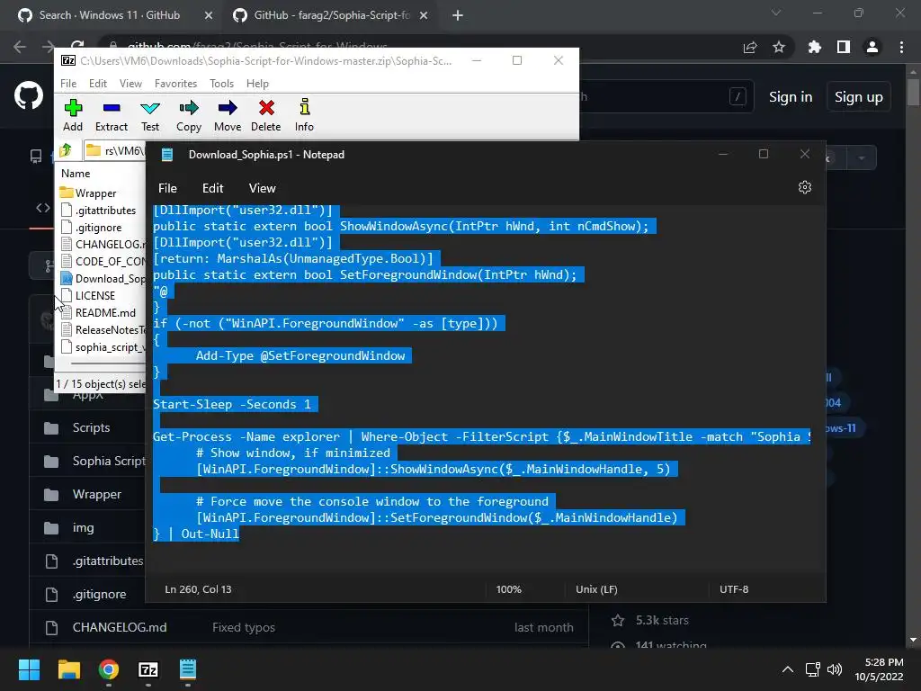Click the Copy icon in 7-Zip toolbar
Image resolution: width=921 pixels, height=691 pixels.
coord(189,115)
